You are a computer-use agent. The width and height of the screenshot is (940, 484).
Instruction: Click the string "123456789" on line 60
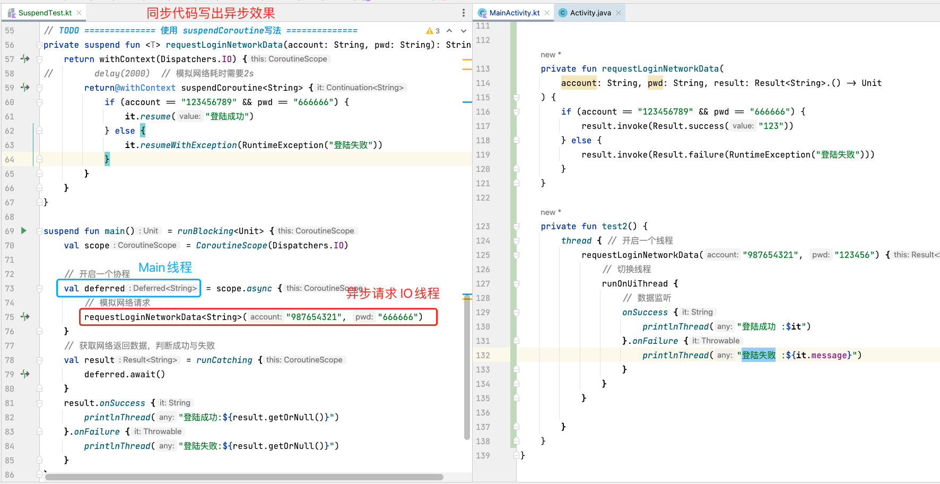[x=209, y=102]
